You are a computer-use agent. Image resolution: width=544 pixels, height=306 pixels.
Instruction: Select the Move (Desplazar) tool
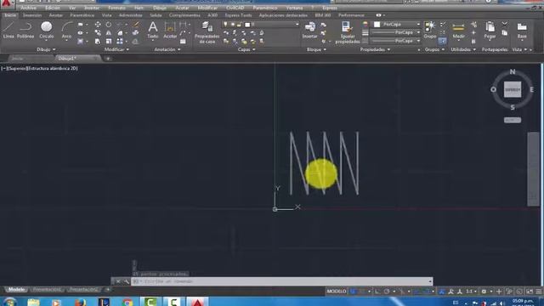point(98,25)
